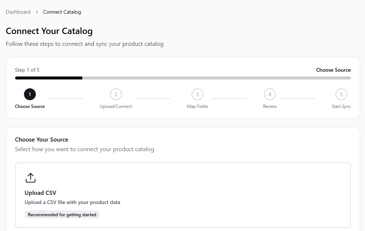Click step 3 circle icon

[197, 94]
